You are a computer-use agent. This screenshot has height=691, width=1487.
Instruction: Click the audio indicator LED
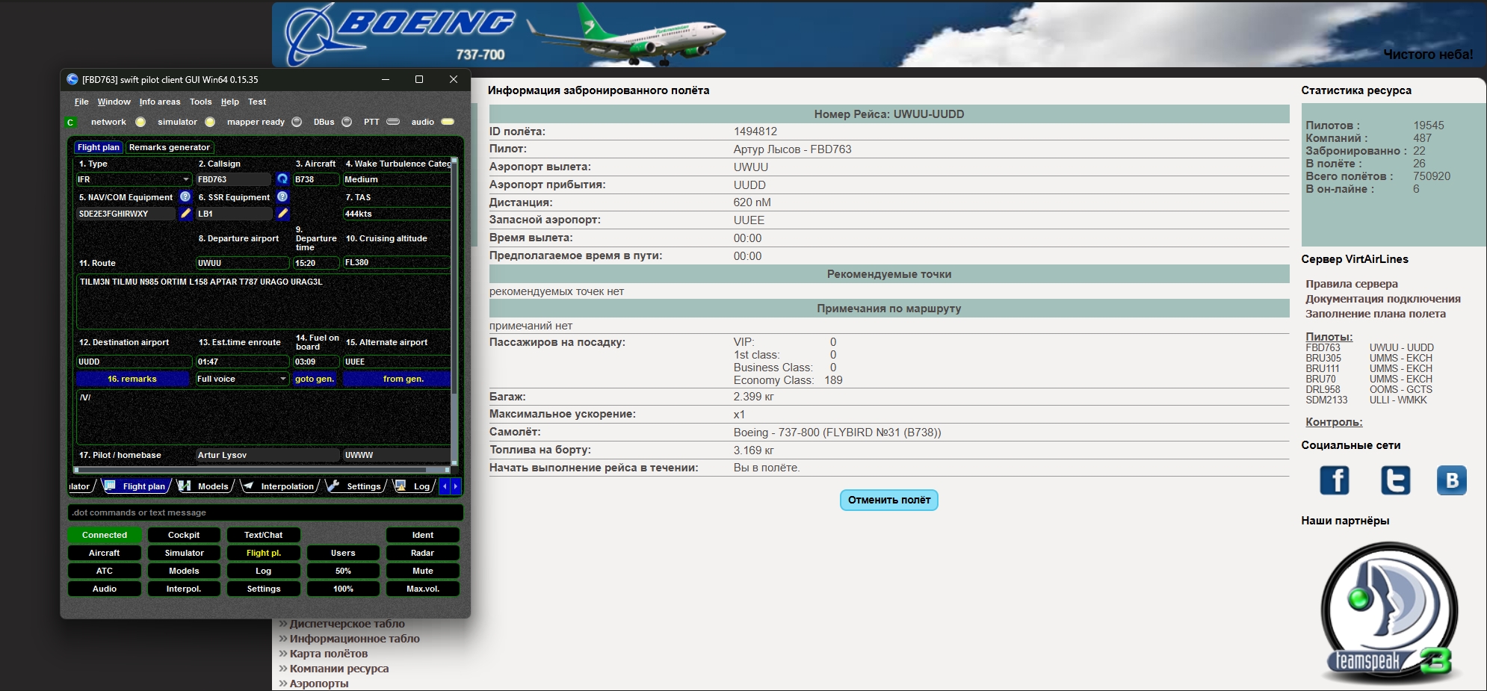click(448, 122)
